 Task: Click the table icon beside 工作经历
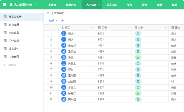coord(5,41)
